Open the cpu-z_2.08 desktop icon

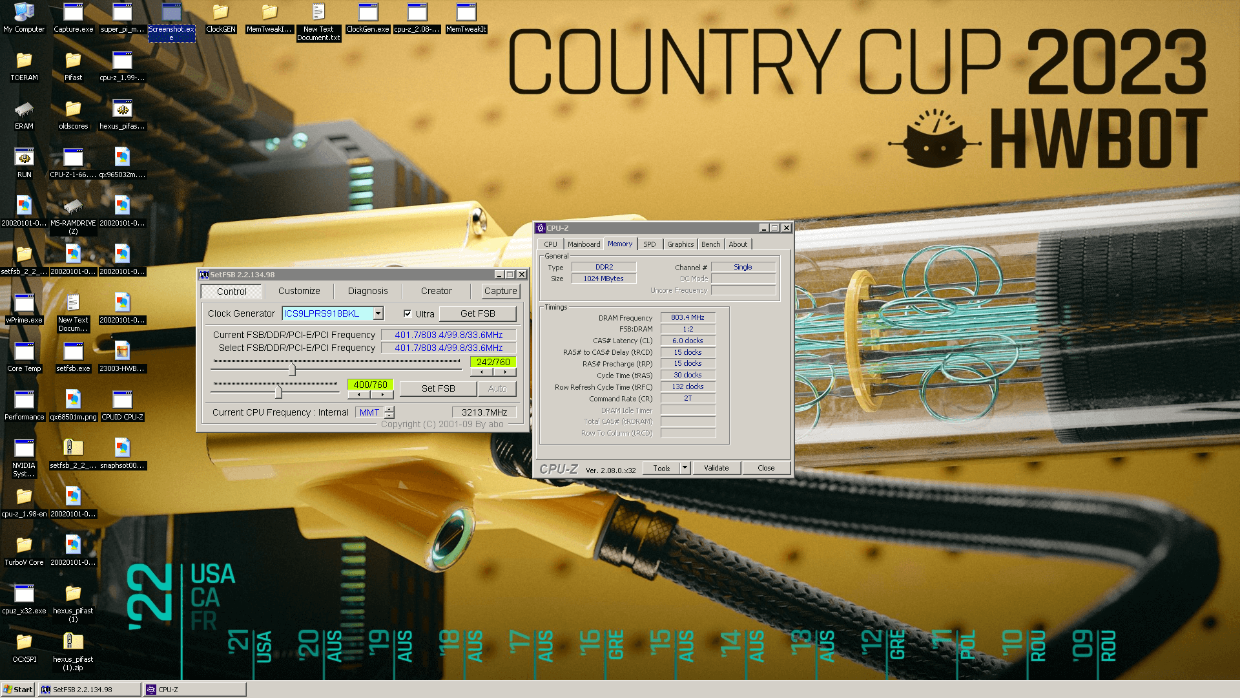point(417,17)
